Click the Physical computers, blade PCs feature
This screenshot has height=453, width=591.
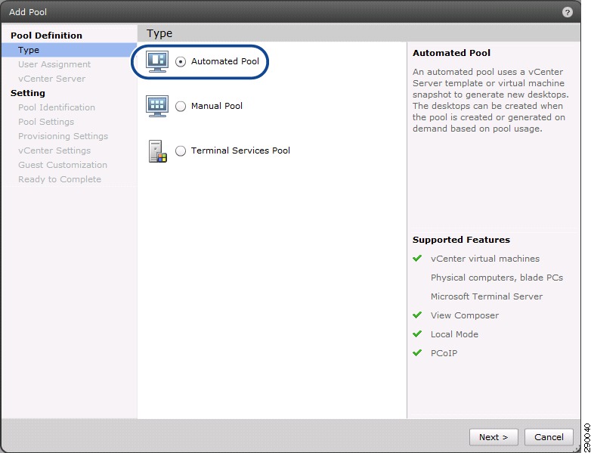pyautogui.click(x=497, y=278)
